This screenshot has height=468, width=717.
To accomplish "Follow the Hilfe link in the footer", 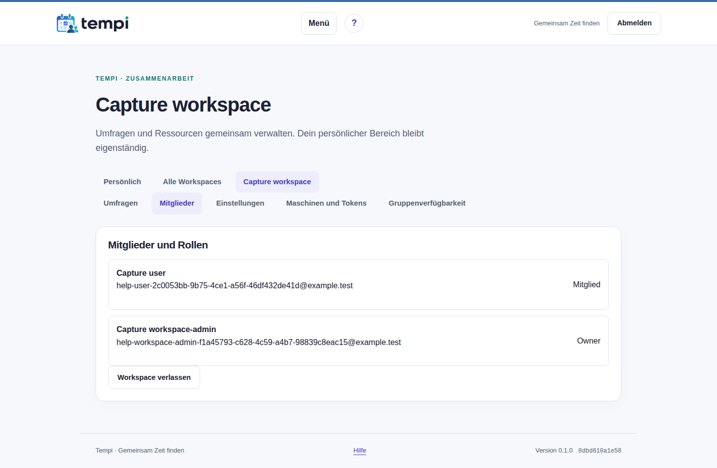I will [x=359, y=451].
